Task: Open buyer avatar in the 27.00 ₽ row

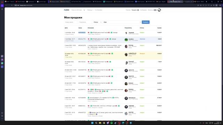Action: click(x=126, y=99)
